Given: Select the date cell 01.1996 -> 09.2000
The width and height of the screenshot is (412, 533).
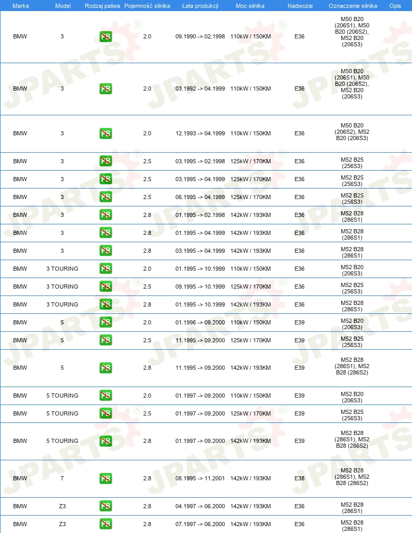Looking at the screenshot, I should tap(200, 322).
